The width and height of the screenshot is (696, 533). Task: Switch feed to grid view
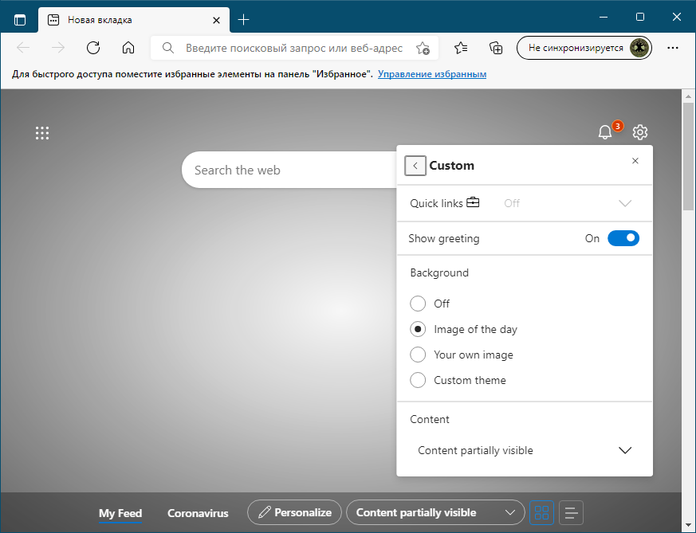[x=541, y=512]
